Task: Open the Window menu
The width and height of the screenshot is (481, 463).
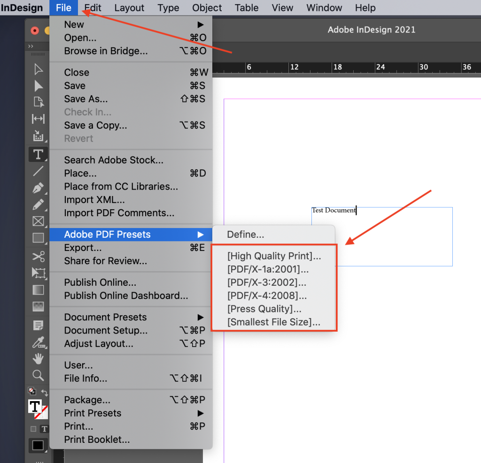Action: coord(324,8)
